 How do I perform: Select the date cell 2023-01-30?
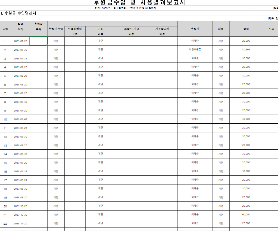click(x=20, y=50)
